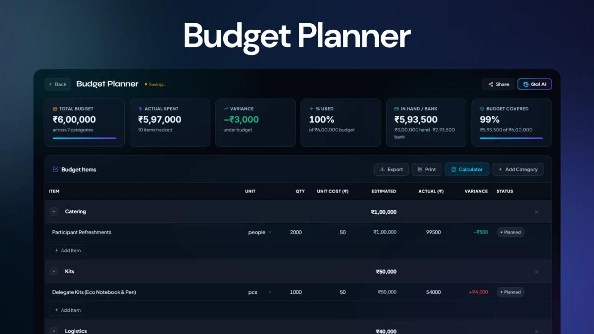Screen dimensions: 594x334
Task: Add a new budget category
Action: pos(518,169)
